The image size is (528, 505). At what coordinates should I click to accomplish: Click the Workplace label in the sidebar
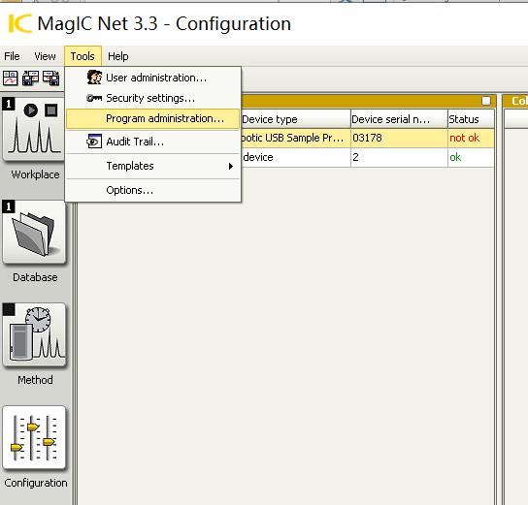(x=35, y=174)
